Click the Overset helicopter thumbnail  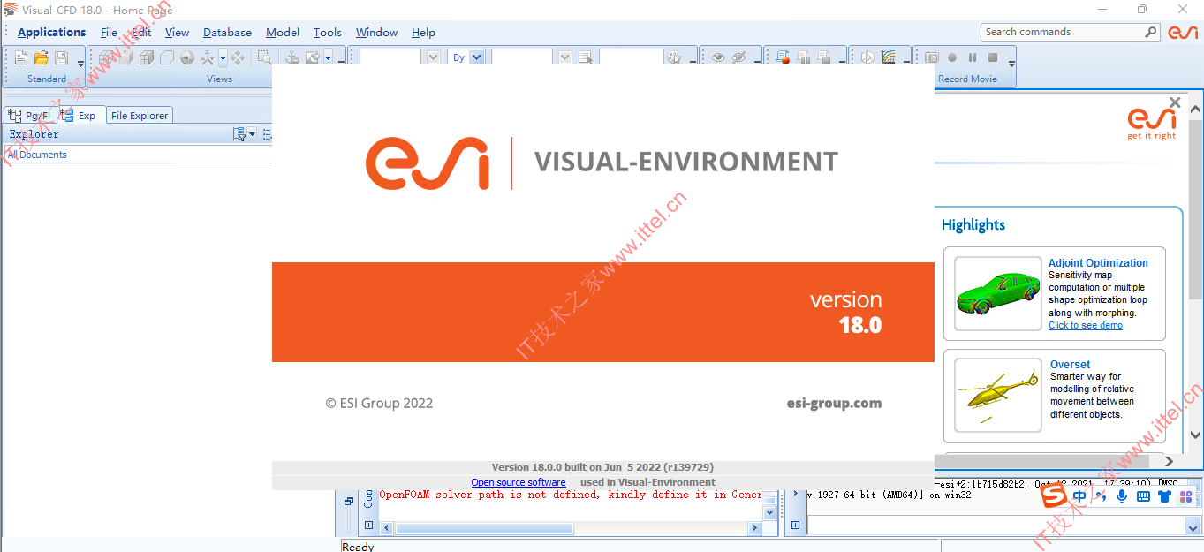(998, 395)
